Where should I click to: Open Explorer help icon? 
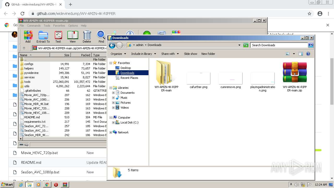308,54
